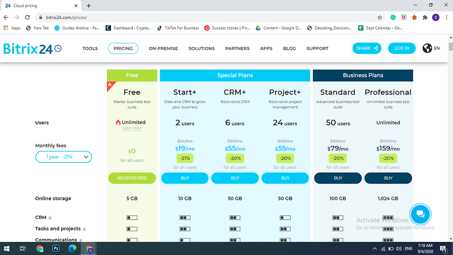
Task: Select the PRICING menu item
Action: [123, 48]
